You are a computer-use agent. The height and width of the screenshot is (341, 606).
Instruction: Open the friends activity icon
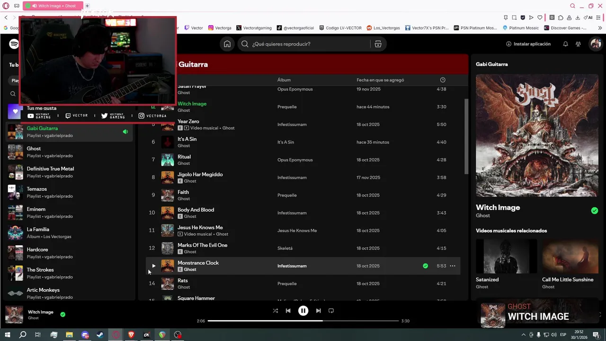coord(578,44)
